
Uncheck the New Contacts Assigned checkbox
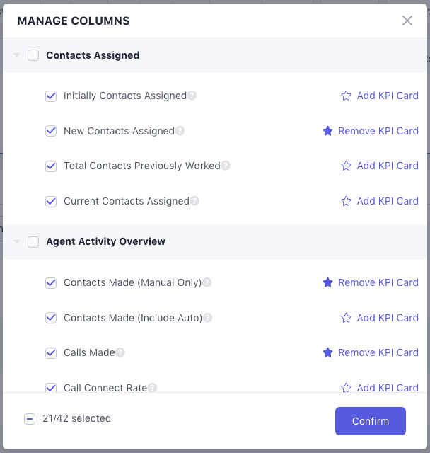click(51, 131)
